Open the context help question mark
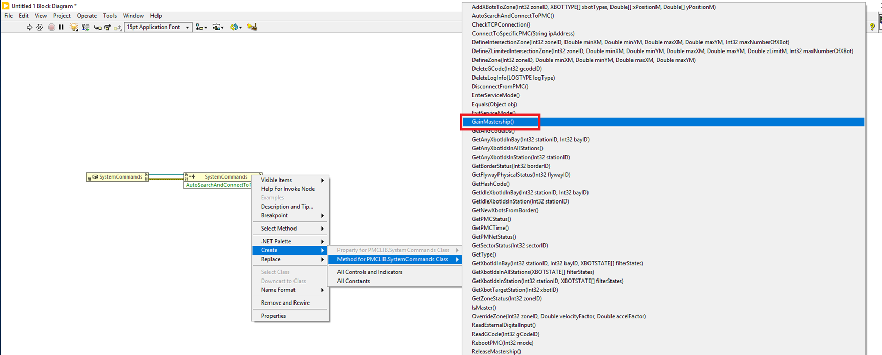Screen dimensions: 882x355 point(872,27)
